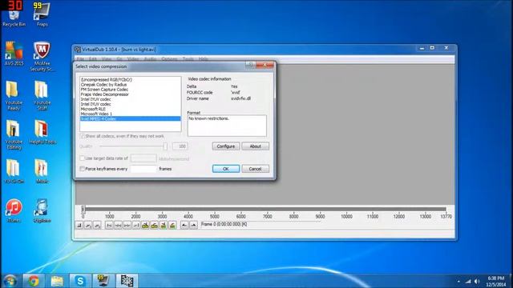Viewport: 513px width, 288px height.
Task: Step forward one frame using toolbar icon
Action: pos(127,226)
